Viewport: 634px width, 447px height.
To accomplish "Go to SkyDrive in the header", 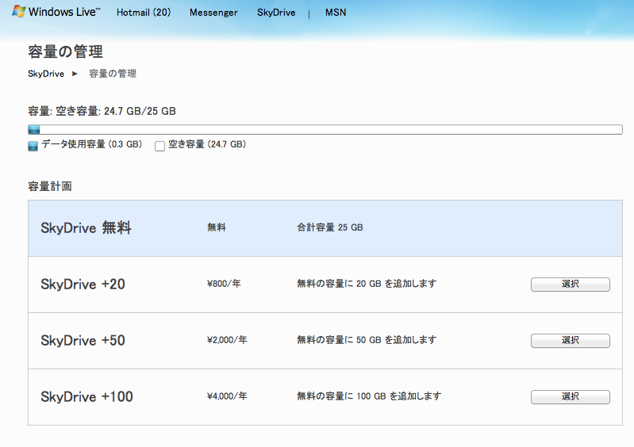I will tap(276, 13).
